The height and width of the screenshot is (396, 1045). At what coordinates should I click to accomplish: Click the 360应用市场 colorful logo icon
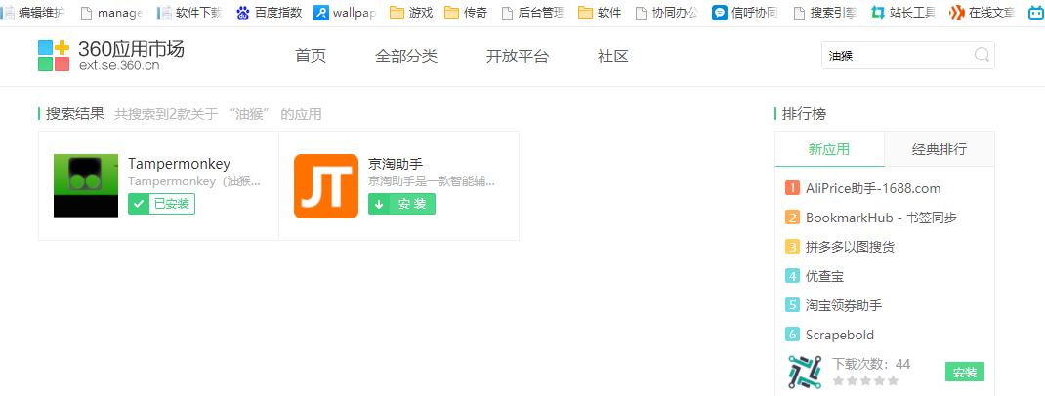[54, 56]
